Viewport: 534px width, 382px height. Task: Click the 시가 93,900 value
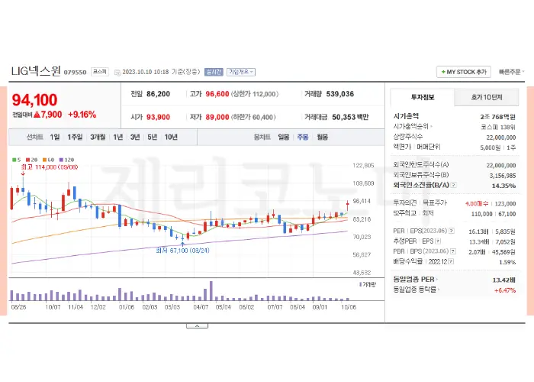(159, 117)
